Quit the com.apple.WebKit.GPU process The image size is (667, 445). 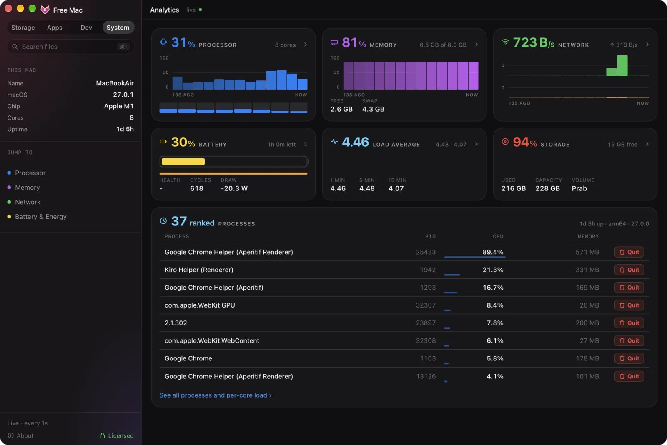(629, 305)
